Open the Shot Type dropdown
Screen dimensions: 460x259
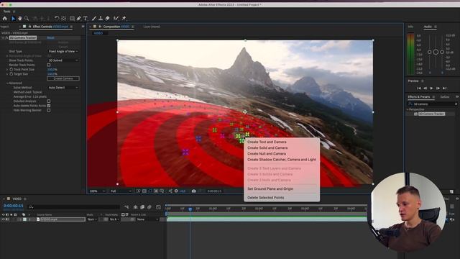coord(63,51)
